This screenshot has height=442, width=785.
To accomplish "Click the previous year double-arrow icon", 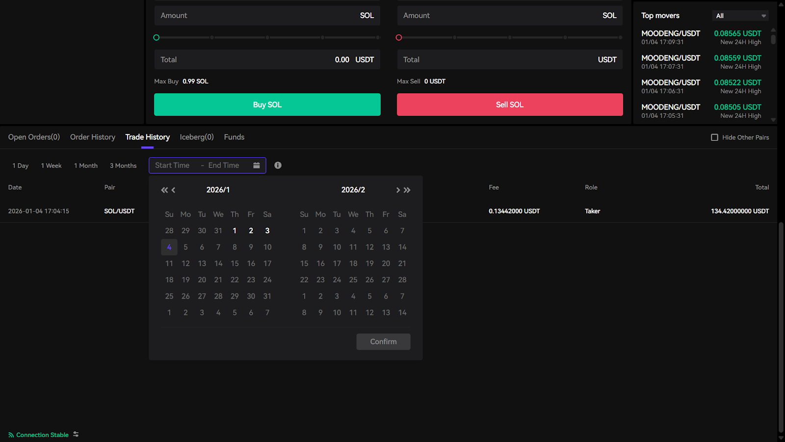I will coord(164,190).
